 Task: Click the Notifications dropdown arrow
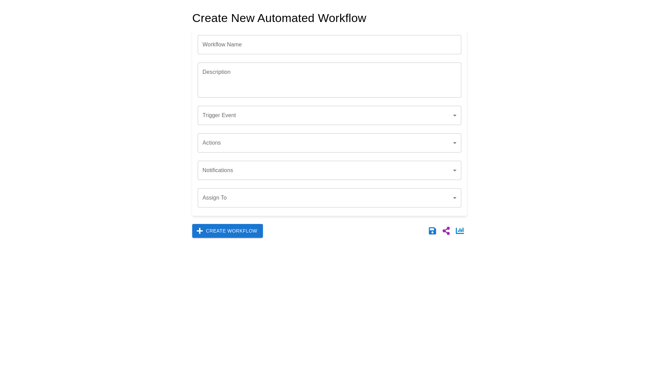(454, 170)
